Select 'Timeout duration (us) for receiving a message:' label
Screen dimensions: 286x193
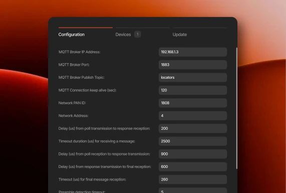click(97, 141)
